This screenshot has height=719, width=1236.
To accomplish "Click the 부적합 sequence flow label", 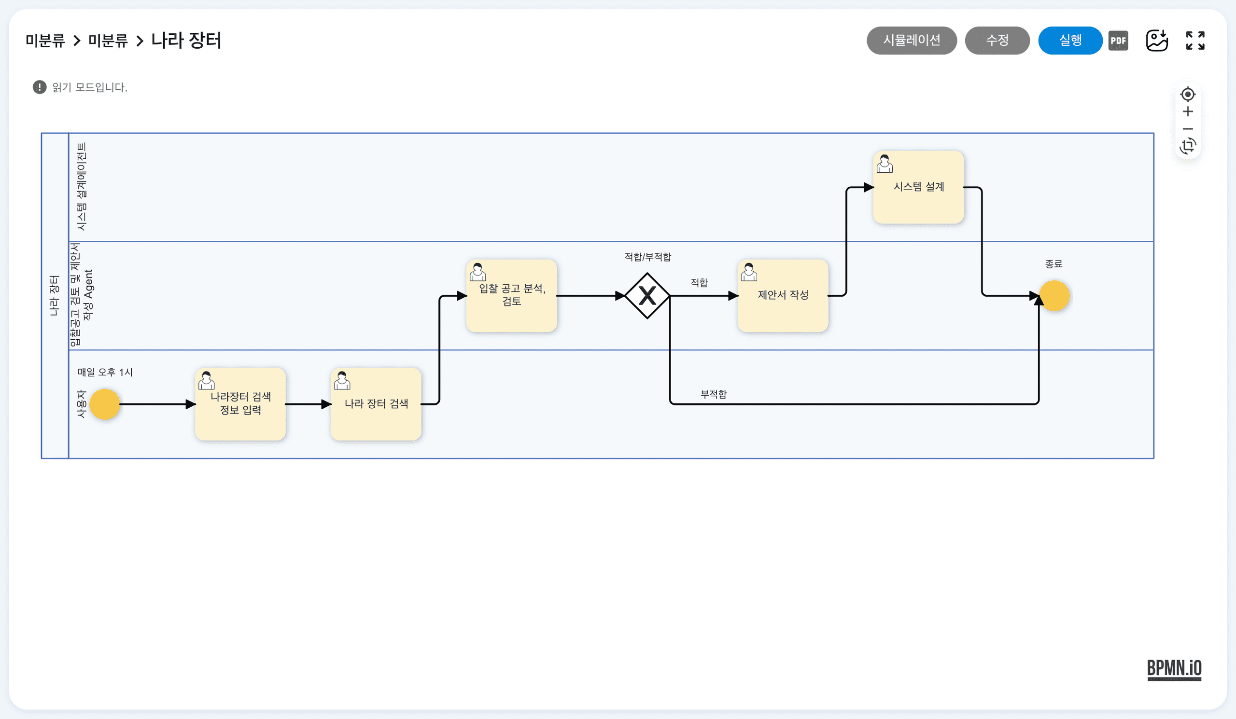I will (x=714, y=394).
